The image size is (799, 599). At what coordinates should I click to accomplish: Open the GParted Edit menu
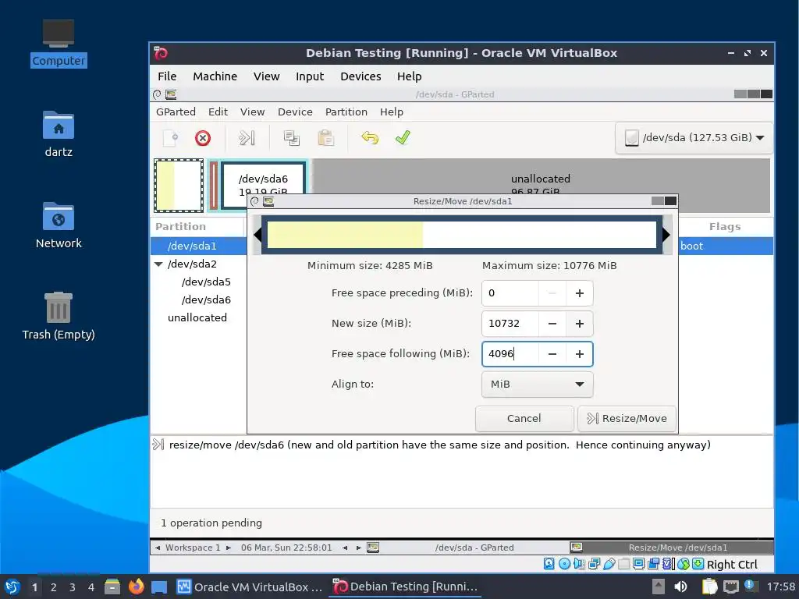point(218,112)
